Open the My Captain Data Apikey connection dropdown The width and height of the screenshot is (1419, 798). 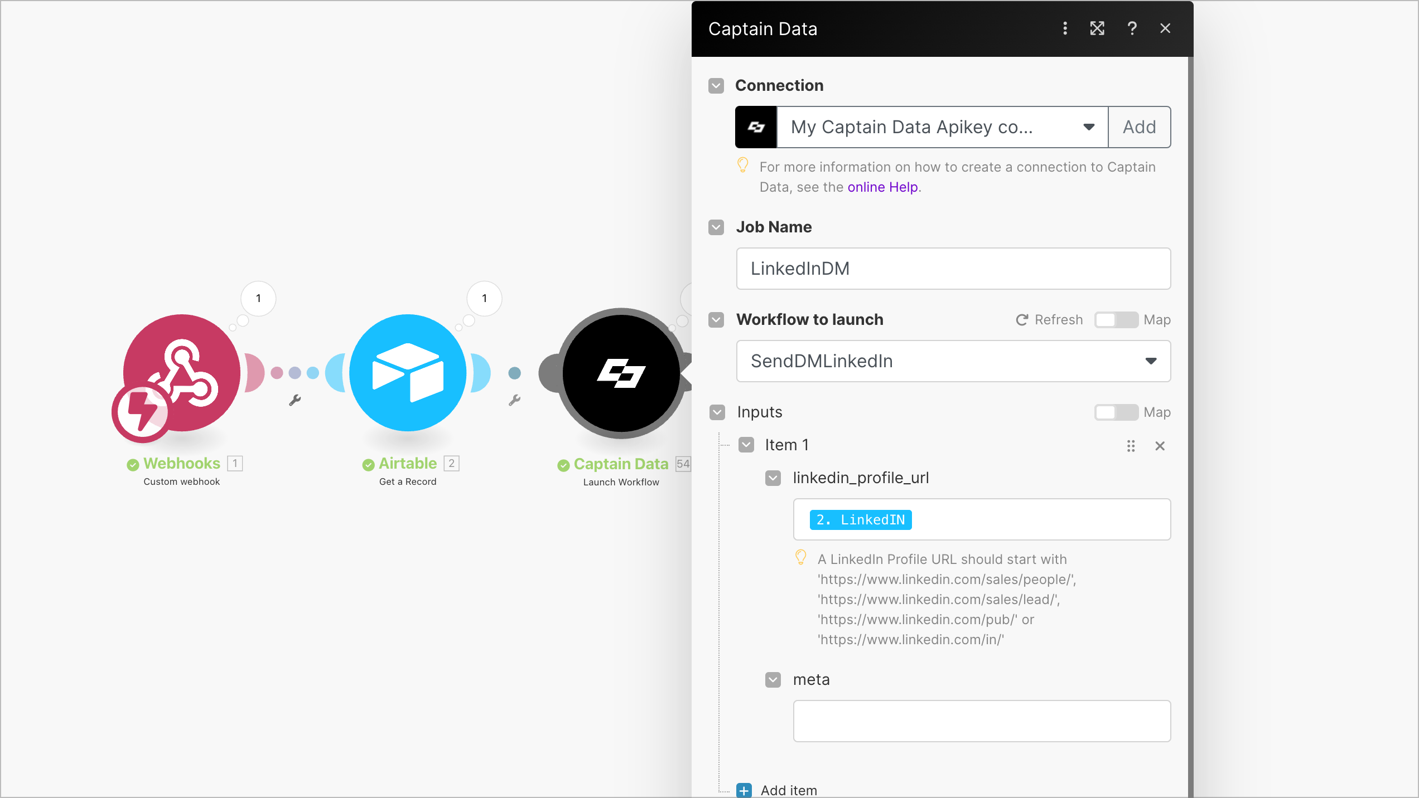point(942,127)
